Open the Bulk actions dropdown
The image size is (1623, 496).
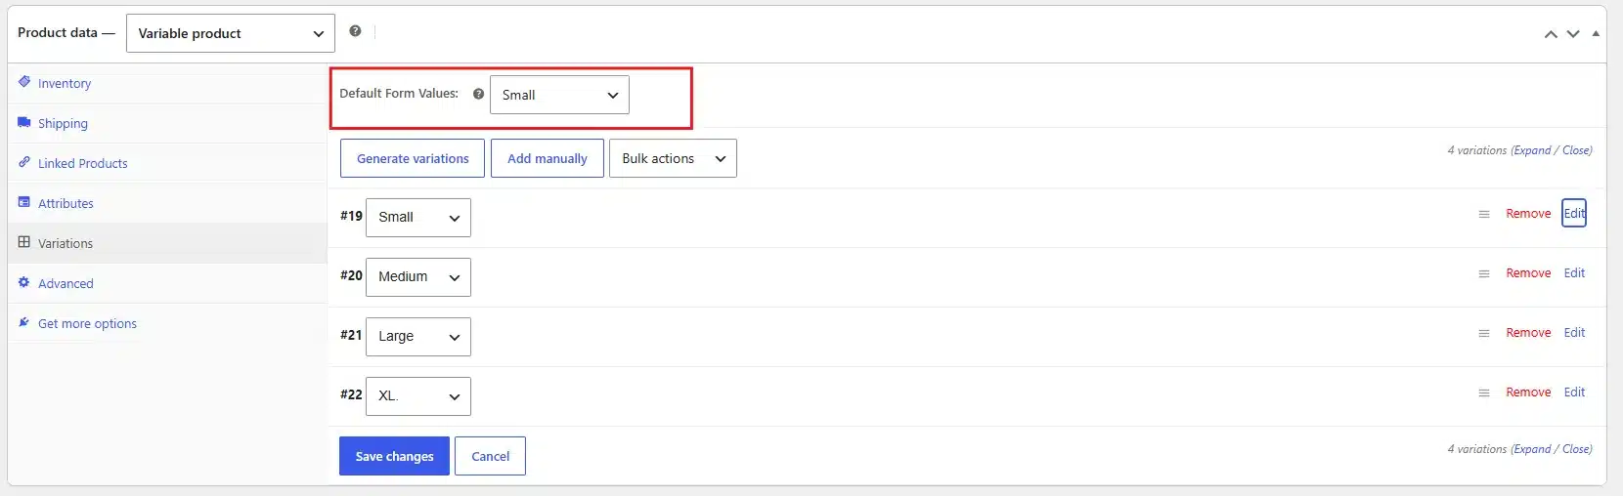coord(673,158)
